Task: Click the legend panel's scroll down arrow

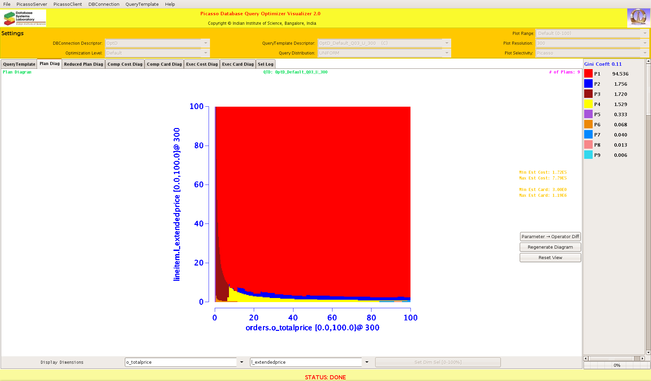Action: [x=648, y=352]
